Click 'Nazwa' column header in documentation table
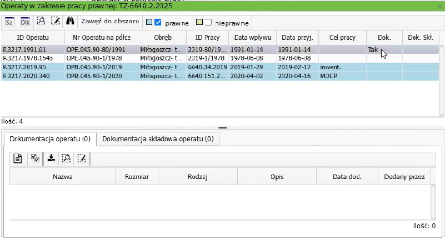This screenshot has width=445, height=241. coord(63,177)
